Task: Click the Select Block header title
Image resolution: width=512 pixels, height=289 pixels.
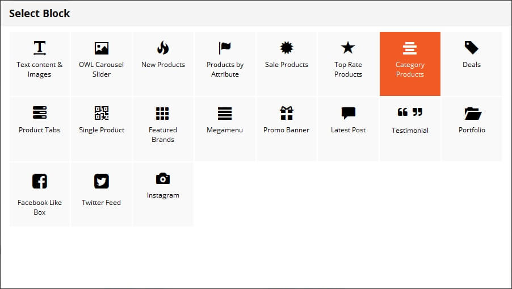Action: point(40,14)
